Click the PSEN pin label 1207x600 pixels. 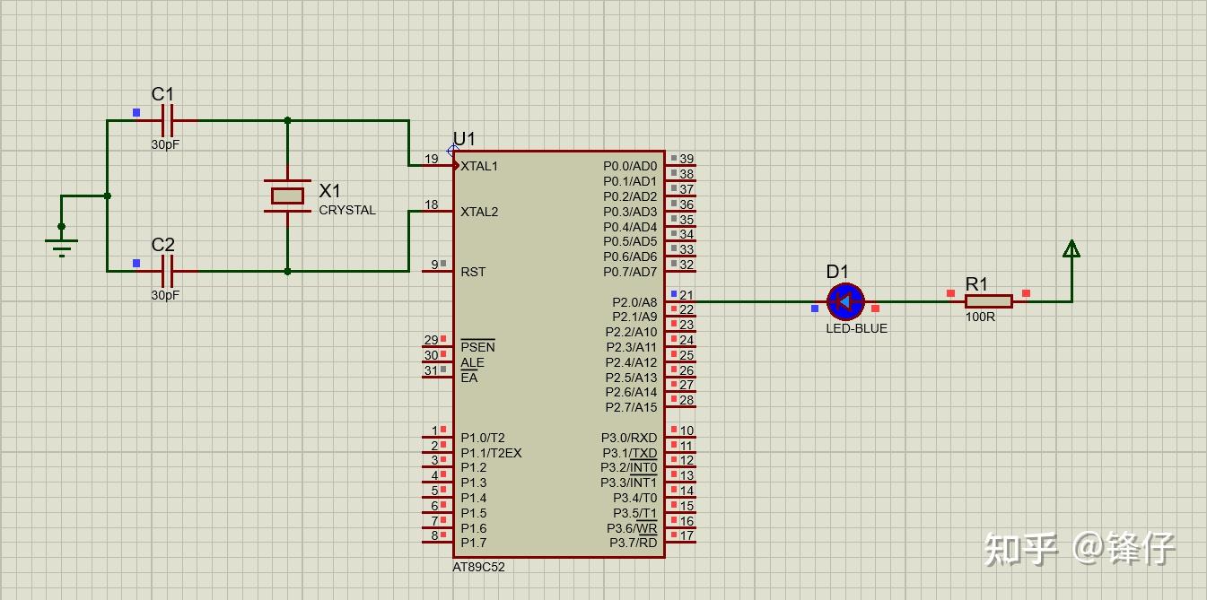pos(477,347)
